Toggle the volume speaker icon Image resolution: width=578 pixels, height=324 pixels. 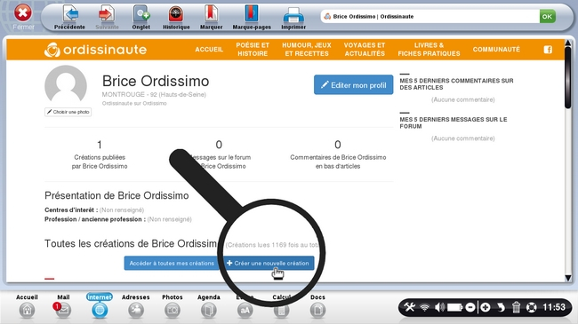tap(439, 307)
